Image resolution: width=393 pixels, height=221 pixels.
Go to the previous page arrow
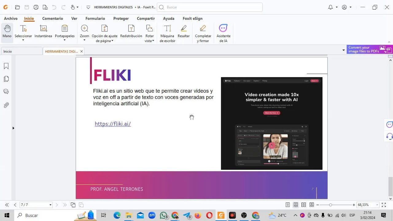click(x=15, y=205)
